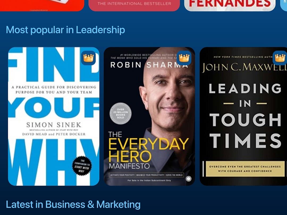287x215 pixels.
Task: Open the Leading in Tough Times book
Action: [x=243, y=116]
